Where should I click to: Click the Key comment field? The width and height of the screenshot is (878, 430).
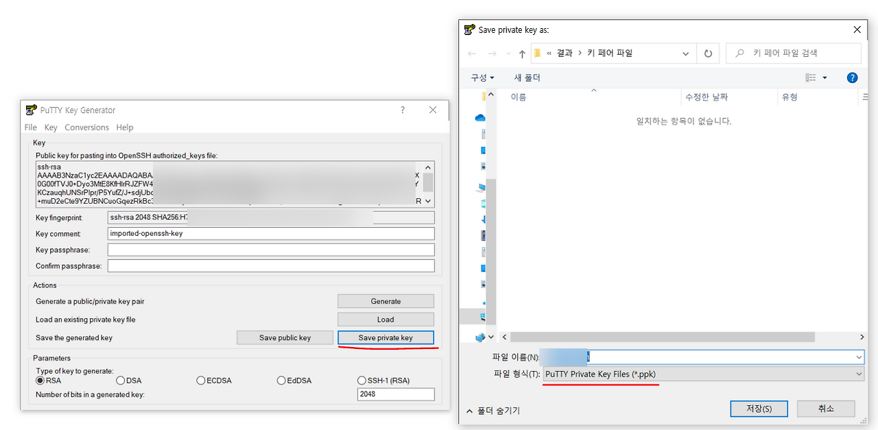click(x=271, y=233)
